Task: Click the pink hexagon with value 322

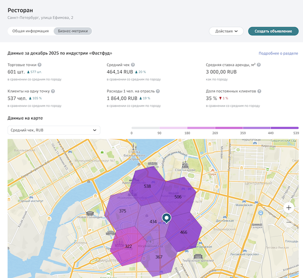Action: coord(128,246)
